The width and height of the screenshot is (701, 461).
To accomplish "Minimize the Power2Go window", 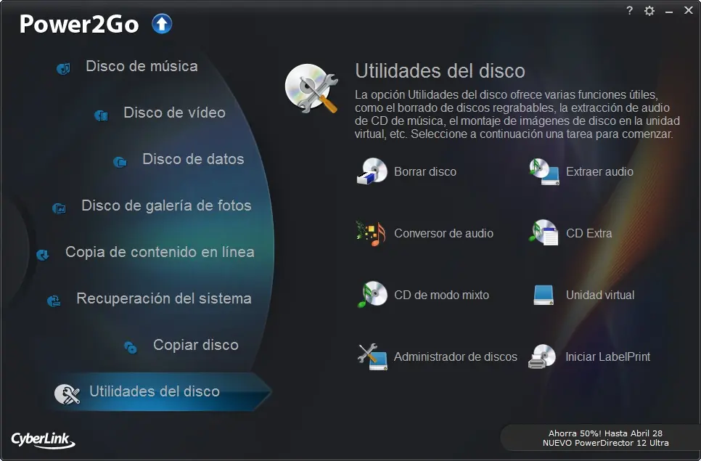I will (x=669, y=11).
